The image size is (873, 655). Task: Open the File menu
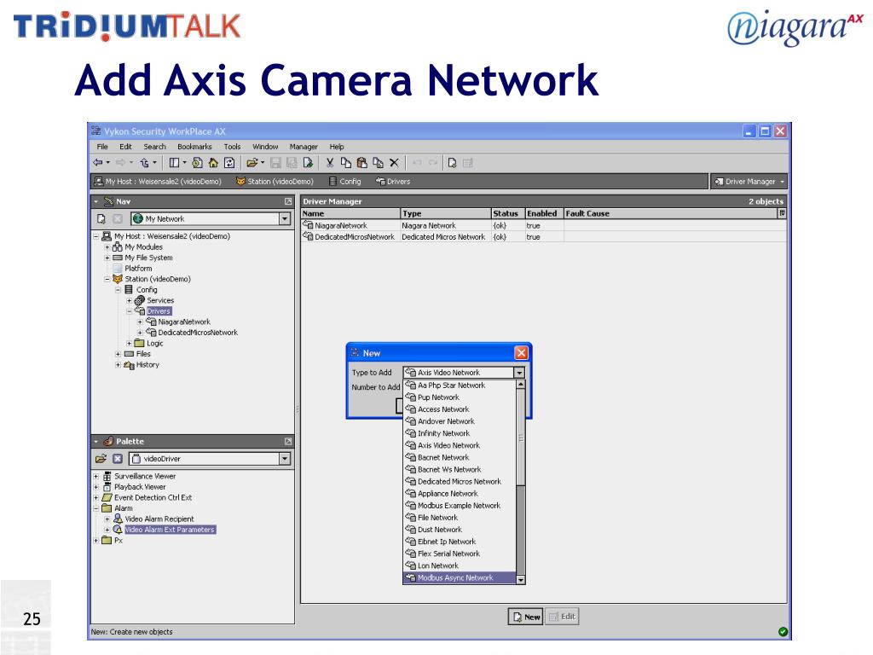pyautogui.click(x=102, y=147)
